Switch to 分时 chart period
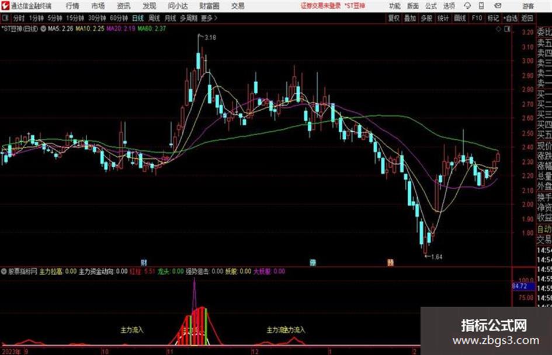The image size is (552, 355). click(x=19, y=18)
